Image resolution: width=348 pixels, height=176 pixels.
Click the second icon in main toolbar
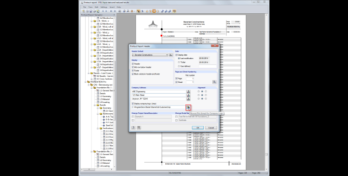pos(87,11)
